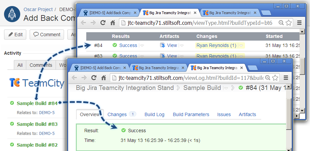Click Success link for build #84 row
This screenshot has height=151, width=310.
pyautogui.click(x=128, y=46)
